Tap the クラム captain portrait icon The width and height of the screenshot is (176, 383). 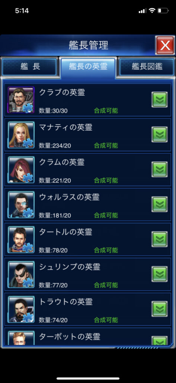[x=21, y=170]
